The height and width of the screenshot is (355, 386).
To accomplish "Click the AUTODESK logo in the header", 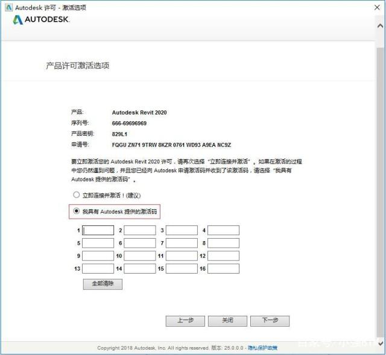I will click(41, 19).
